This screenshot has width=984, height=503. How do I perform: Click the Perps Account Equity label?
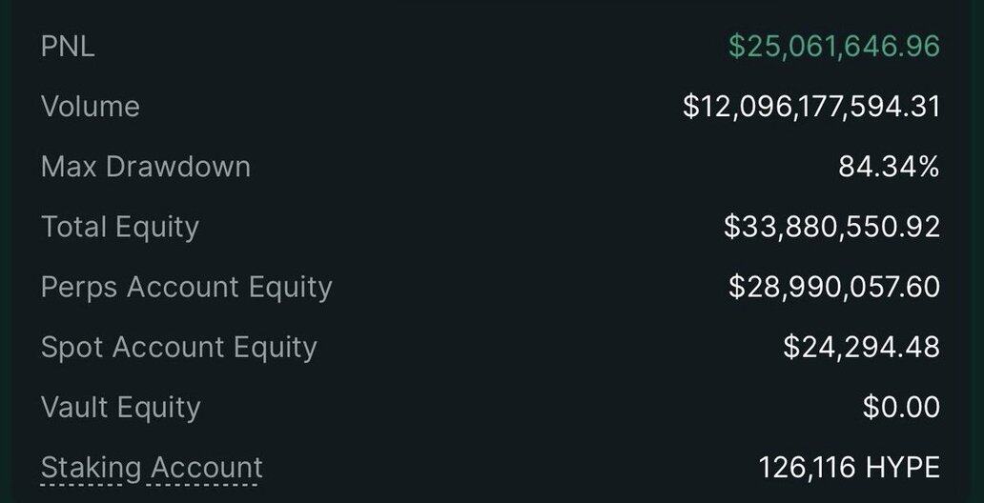187,287
